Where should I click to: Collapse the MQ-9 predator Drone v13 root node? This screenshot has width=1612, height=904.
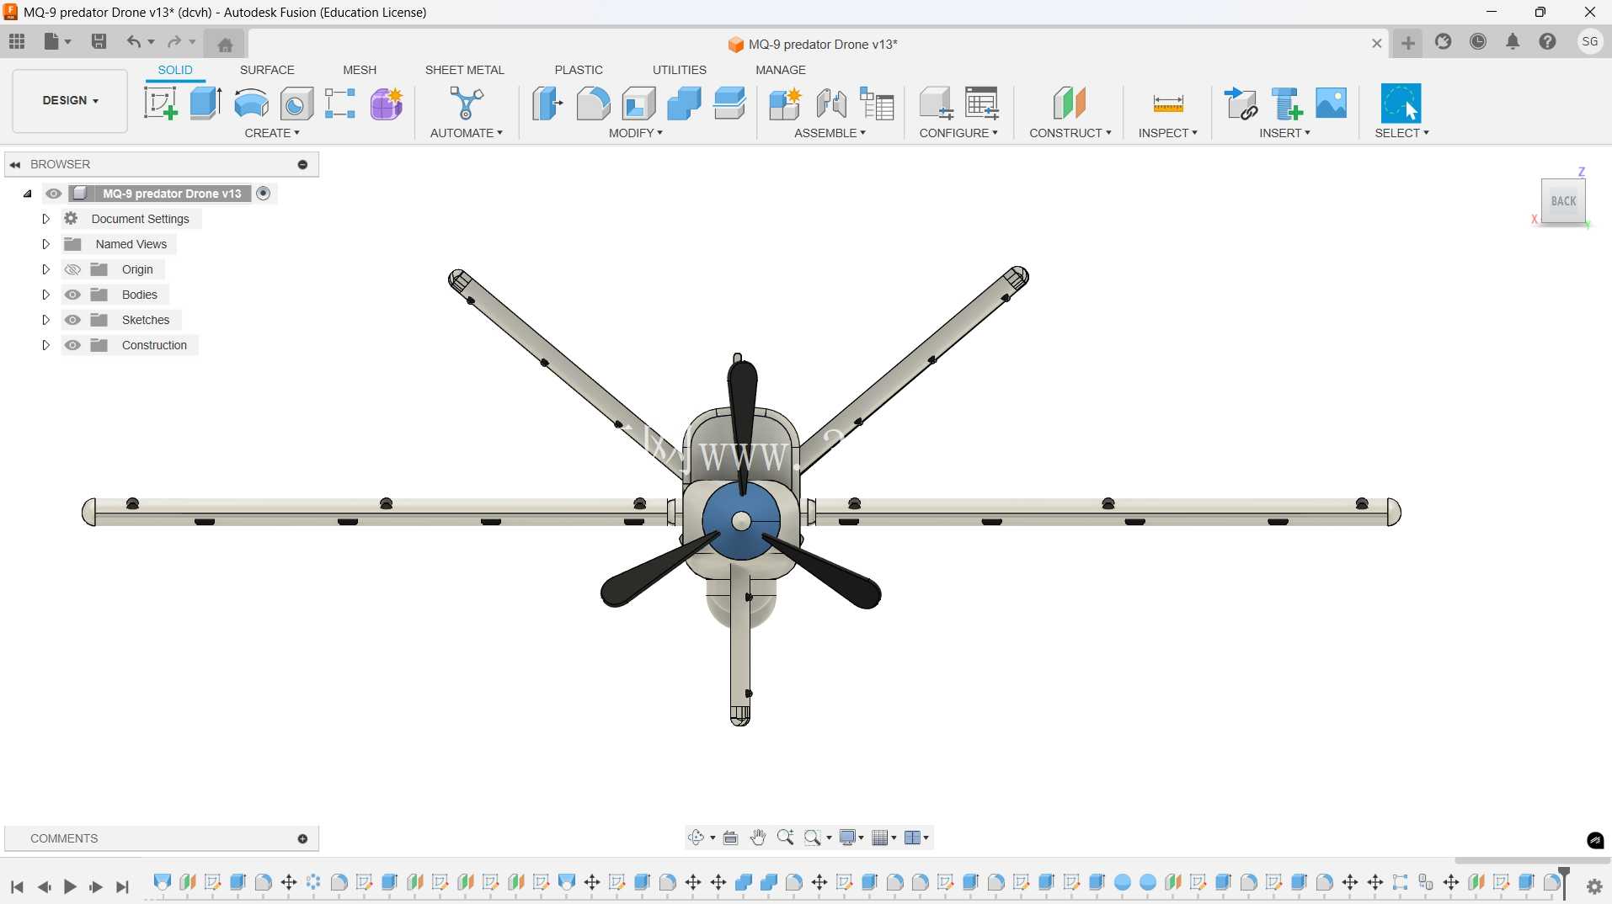coord(28,194)
